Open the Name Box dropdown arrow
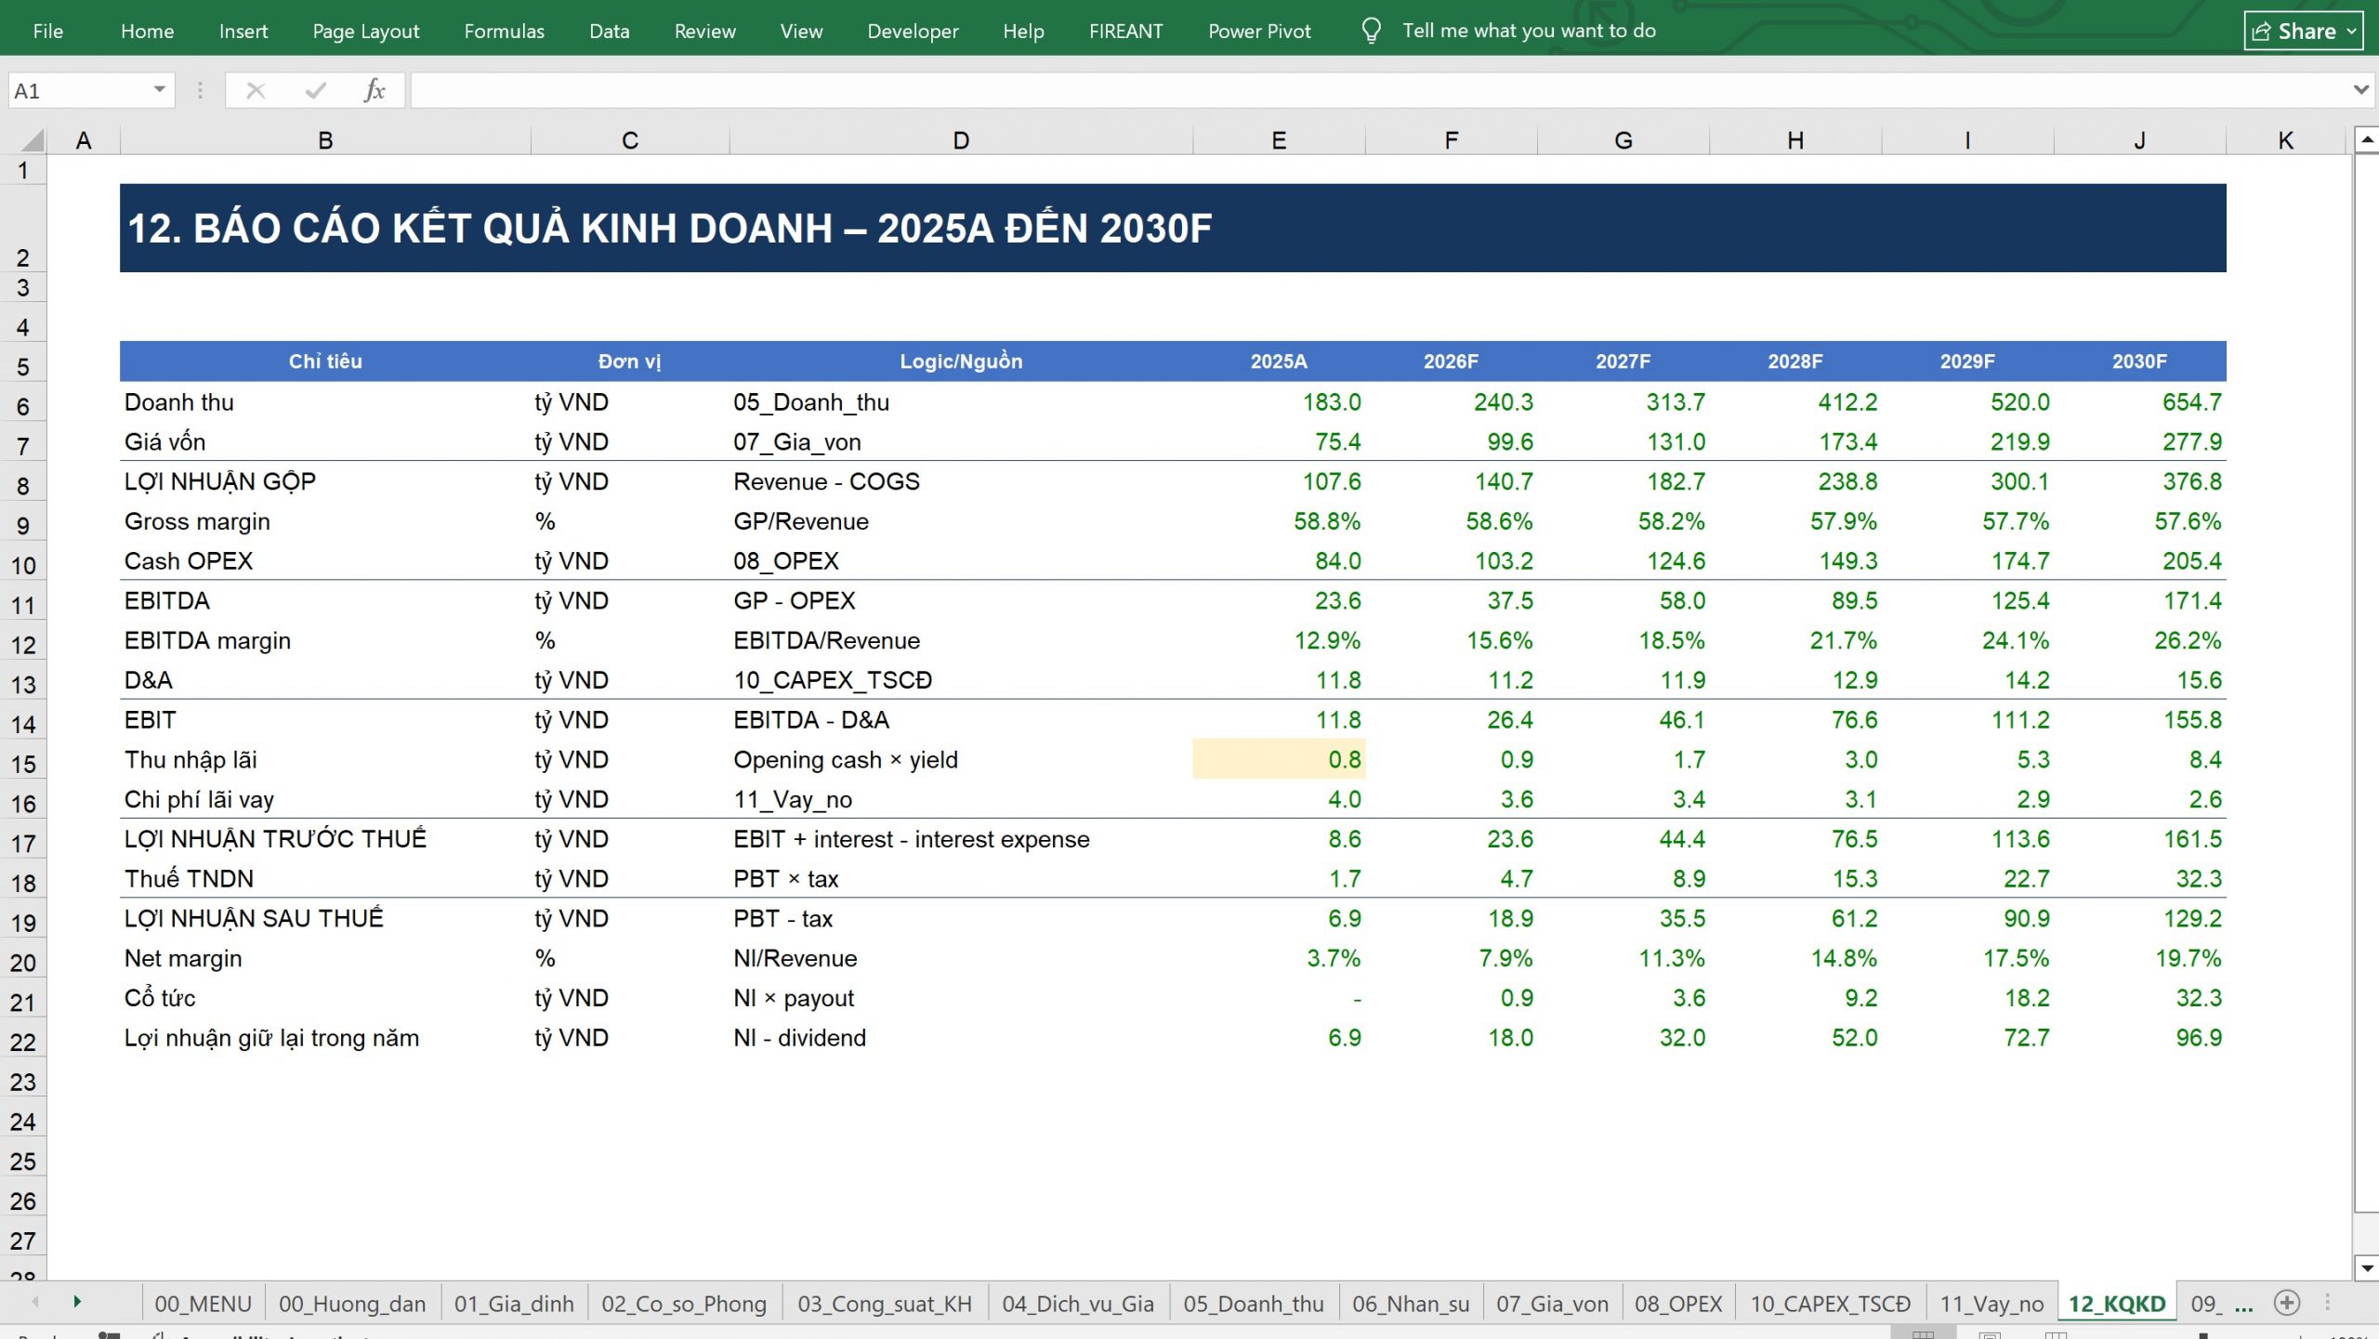 pos(159,90)
